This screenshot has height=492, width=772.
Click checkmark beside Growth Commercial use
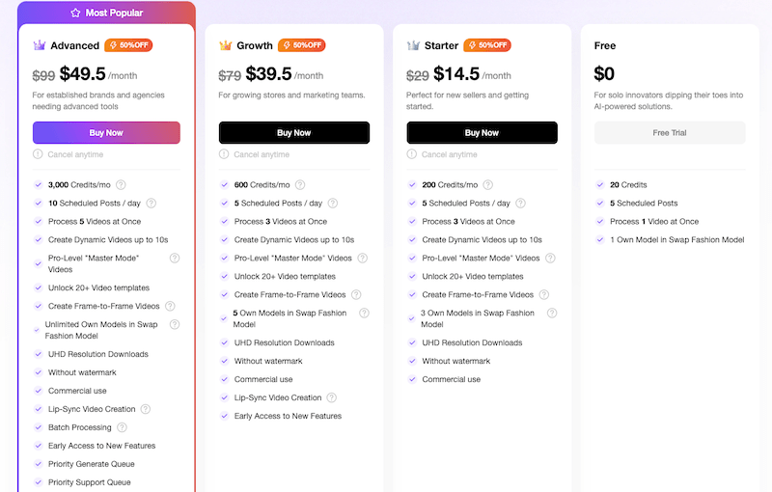pyautogui.click(x=225, y=379)
